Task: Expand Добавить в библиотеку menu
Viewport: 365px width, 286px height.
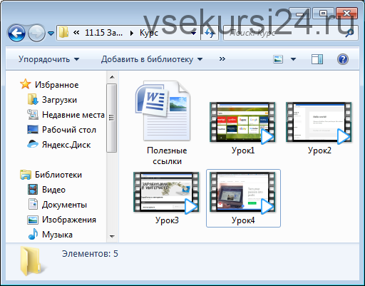Action: pos(152,59)
